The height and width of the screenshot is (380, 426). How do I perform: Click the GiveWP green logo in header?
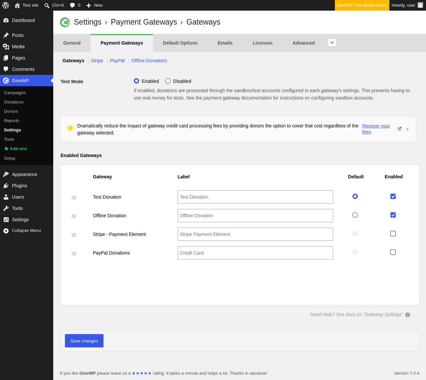(x=65, y=22)
